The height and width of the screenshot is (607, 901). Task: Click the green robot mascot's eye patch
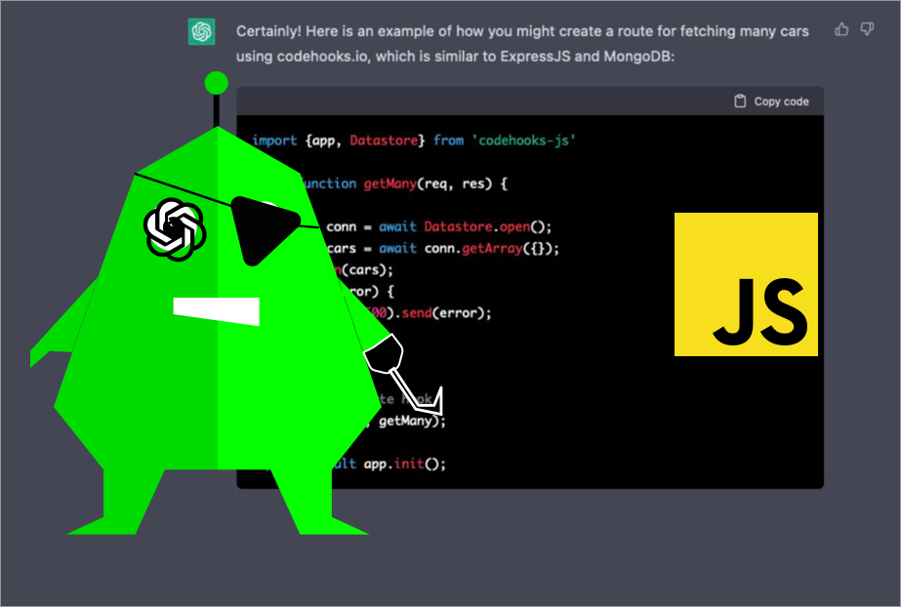[265, 229]
